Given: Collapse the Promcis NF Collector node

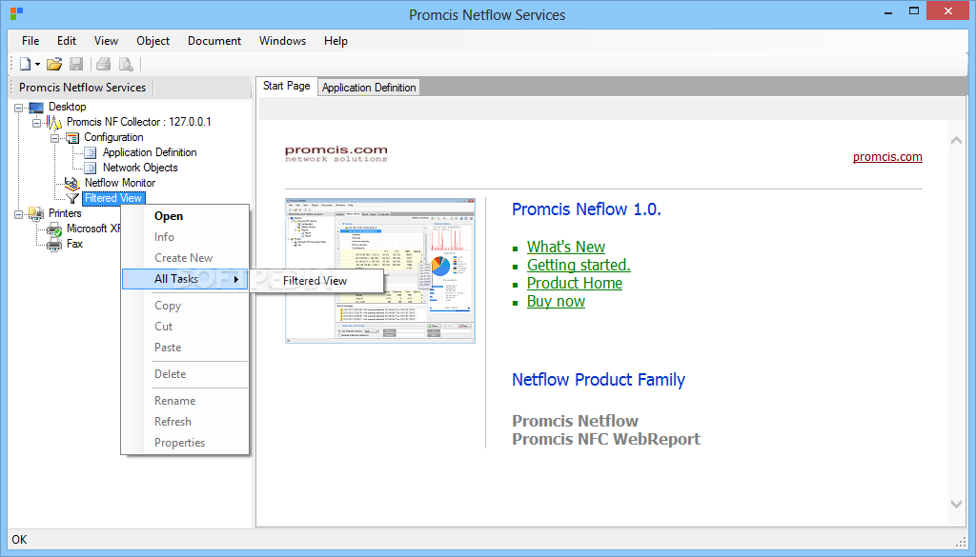Looking at the screenshot, I should coord(37,123).
